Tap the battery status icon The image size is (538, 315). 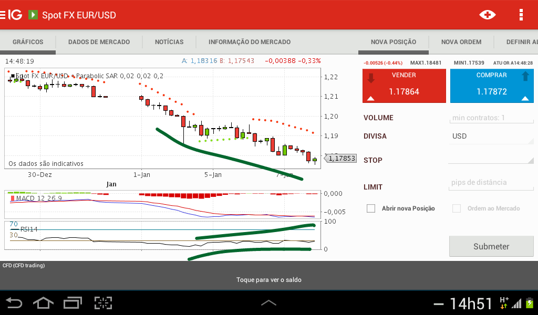tap(530, 303)
